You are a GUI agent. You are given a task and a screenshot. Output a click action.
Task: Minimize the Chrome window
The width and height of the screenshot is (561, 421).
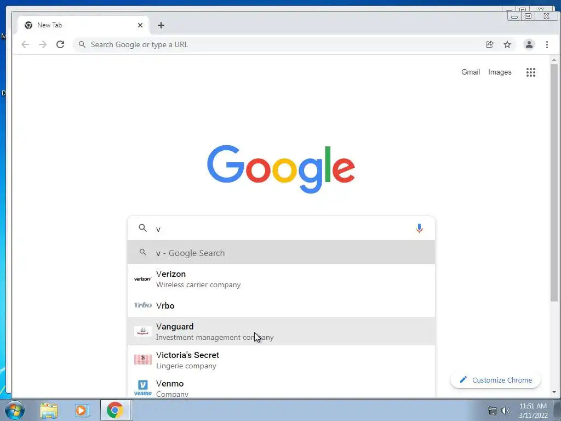pyautogui.click(x=514, y=16)
